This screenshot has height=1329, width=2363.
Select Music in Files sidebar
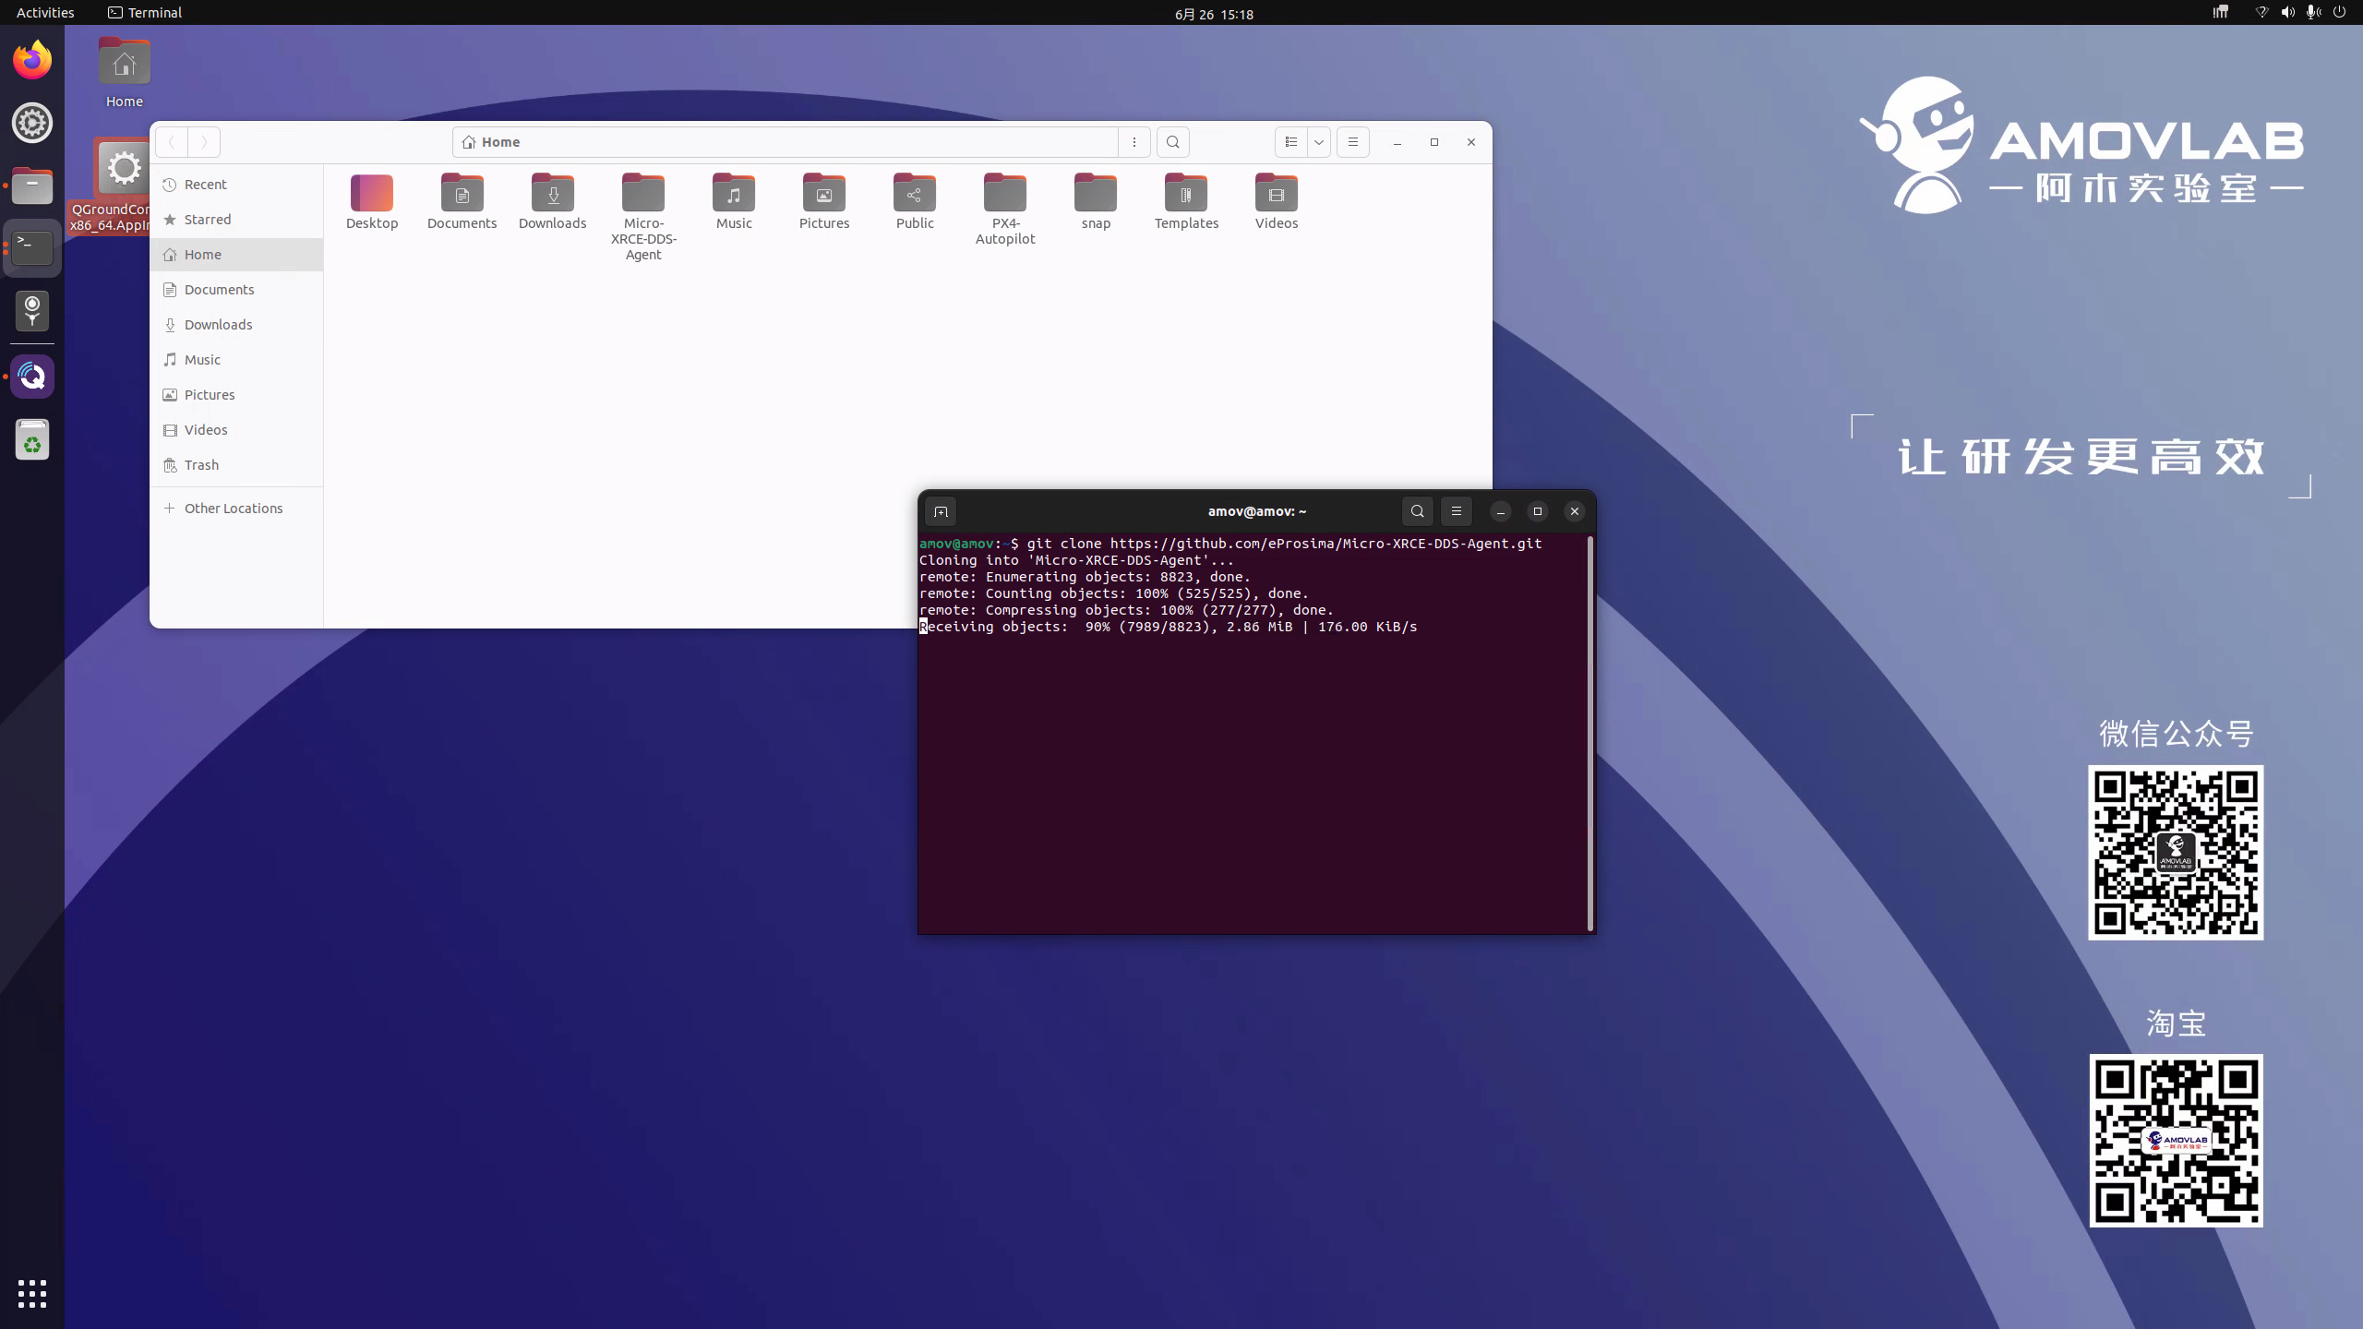(x=237, y=360)
